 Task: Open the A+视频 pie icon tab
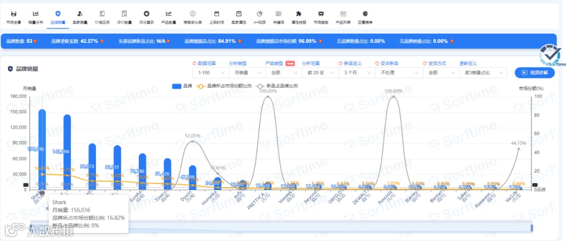(259, 17)
